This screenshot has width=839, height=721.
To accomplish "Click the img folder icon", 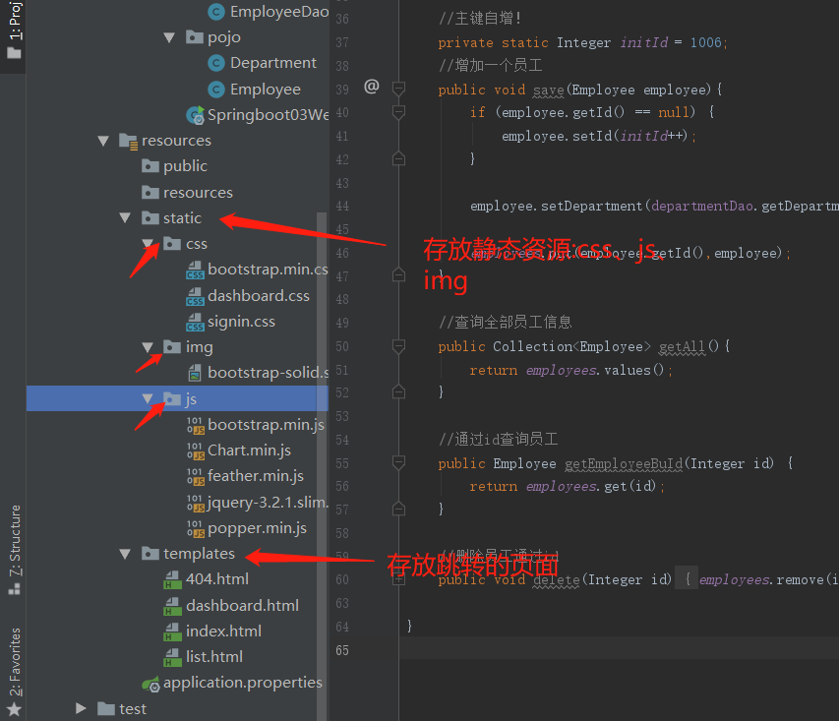I will (x=172, y=347).
